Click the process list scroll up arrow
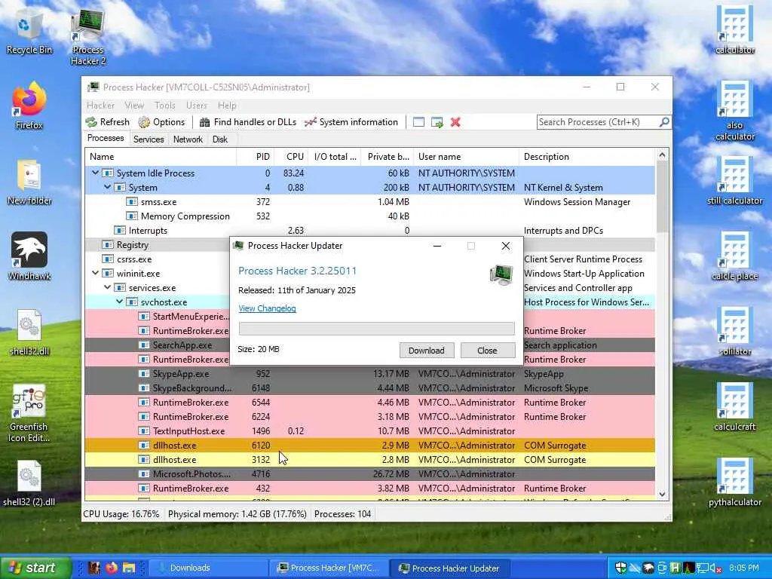772x579 pixels. pos(662,155)
